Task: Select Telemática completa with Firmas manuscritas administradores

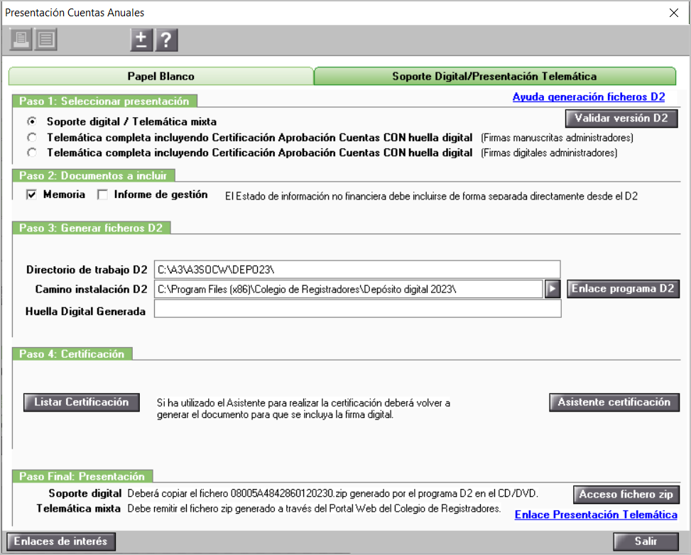Action: click(32, 138)
